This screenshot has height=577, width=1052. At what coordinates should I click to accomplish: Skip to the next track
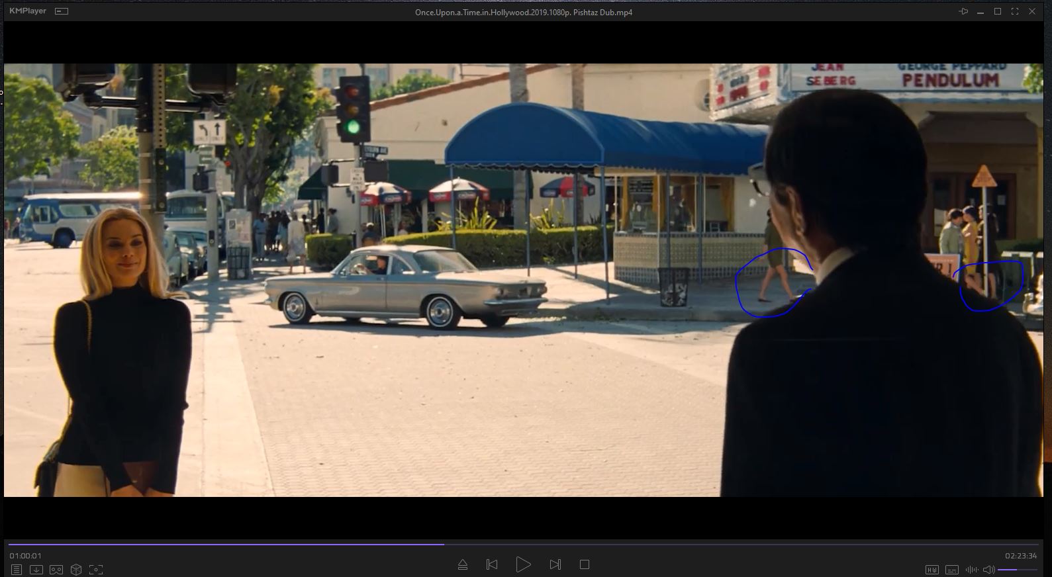(x=555, y=564)
